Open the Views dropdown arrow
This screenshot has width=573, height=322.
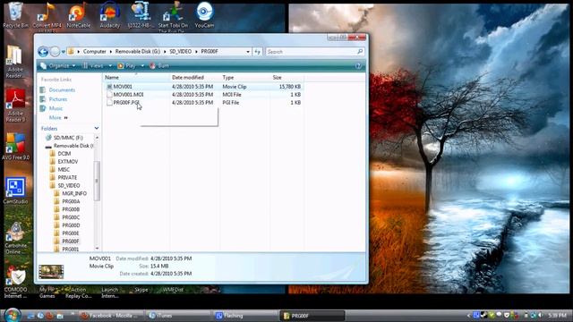[x=110, y=65]
